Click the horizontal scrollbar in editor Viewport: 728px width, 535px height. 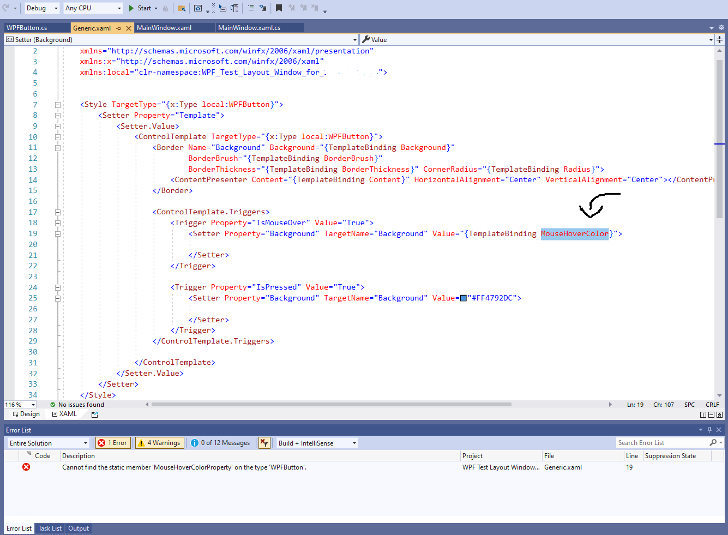coord(332,405)
